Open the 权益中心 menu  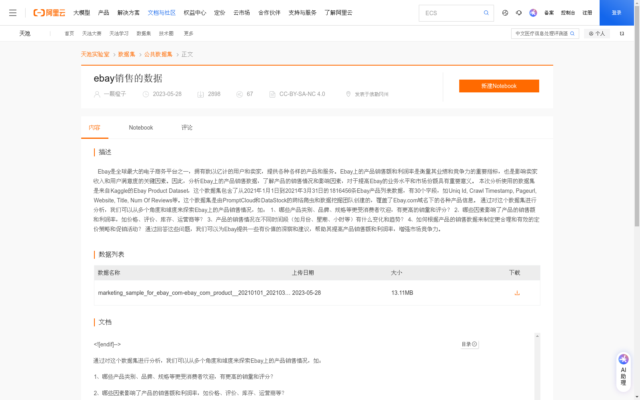195,13
